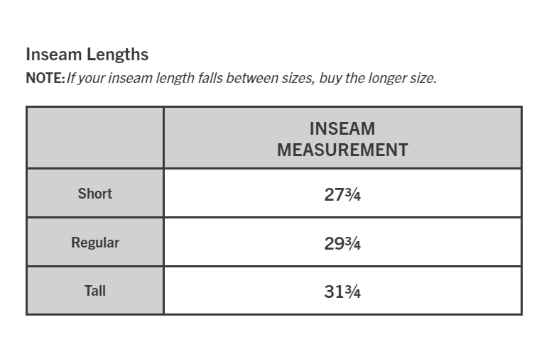This screenshot has width=549, height=339.
Task: Select the 29¾ measurement value
Action: point(342,243)
